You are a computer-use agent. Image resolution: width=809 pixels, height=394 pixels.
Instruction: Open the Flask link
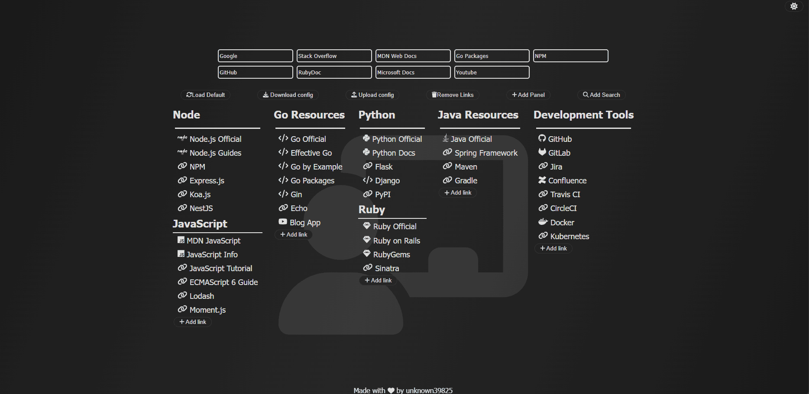(384, 167)
